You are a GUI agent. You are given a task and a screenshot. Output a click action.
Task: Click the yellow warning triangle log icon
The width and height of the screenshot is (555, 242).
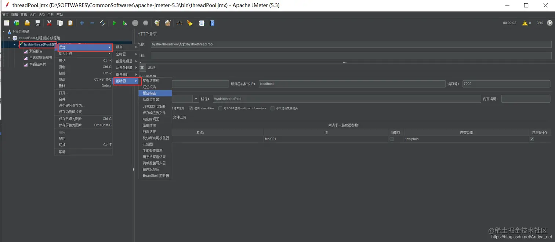pos(525,23)
